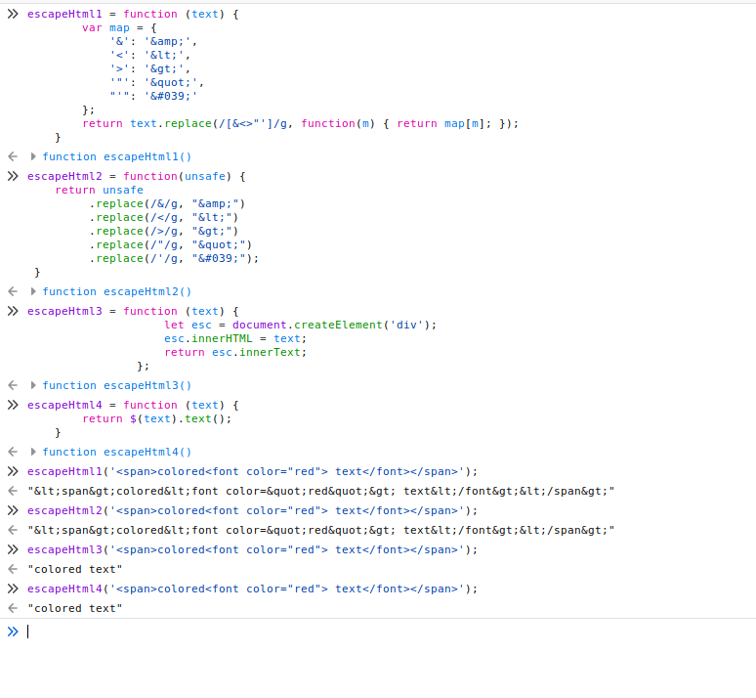The image size is (756, 698).
Task: Click output arrow beside function escapeHtml1()
Action: point(13,156)
